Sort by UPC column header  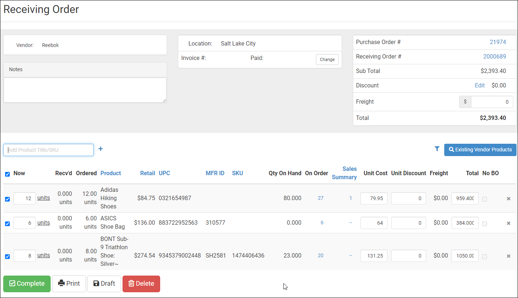tap(164, 173)
